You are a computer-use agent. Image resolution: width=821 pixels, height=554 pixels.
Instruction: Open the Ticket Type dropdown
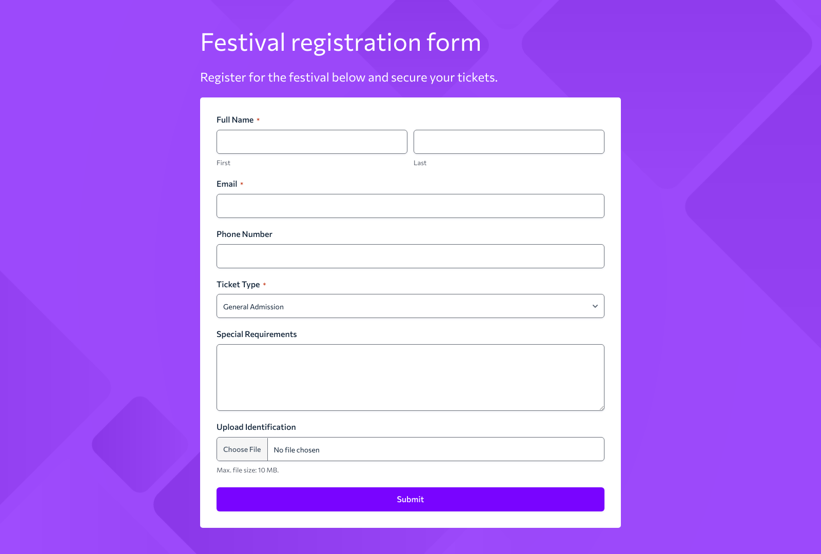coord(410,306)
